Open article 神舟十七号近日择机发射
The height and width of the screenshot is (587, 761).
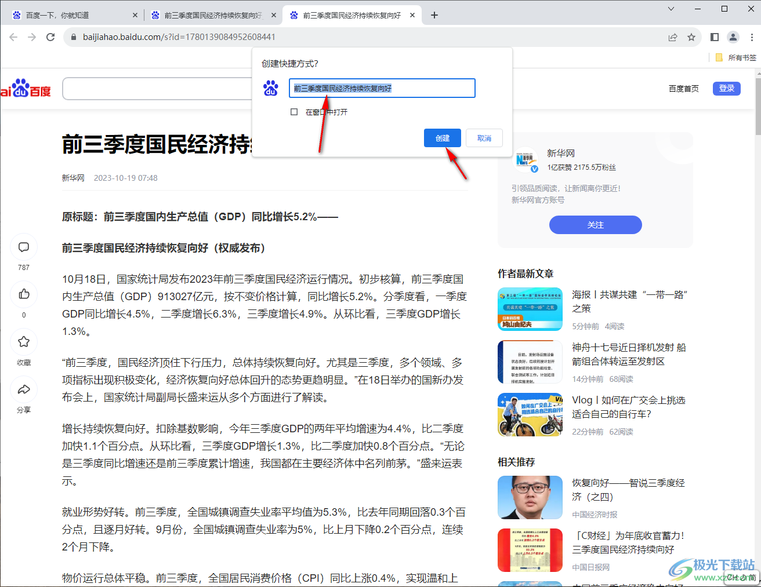pyautogui.click(x=629, y=354)
